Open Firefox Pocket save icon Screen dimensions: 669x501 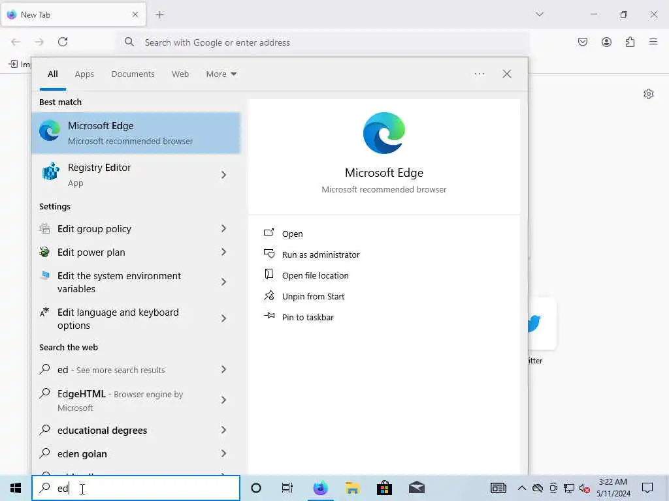583,42
